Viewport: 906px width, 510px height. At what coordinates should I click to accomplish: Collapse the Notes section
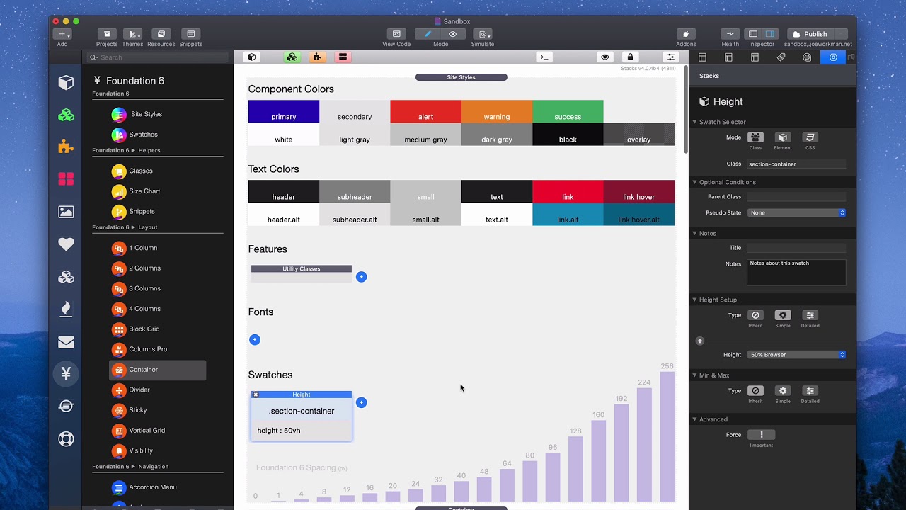694,233
